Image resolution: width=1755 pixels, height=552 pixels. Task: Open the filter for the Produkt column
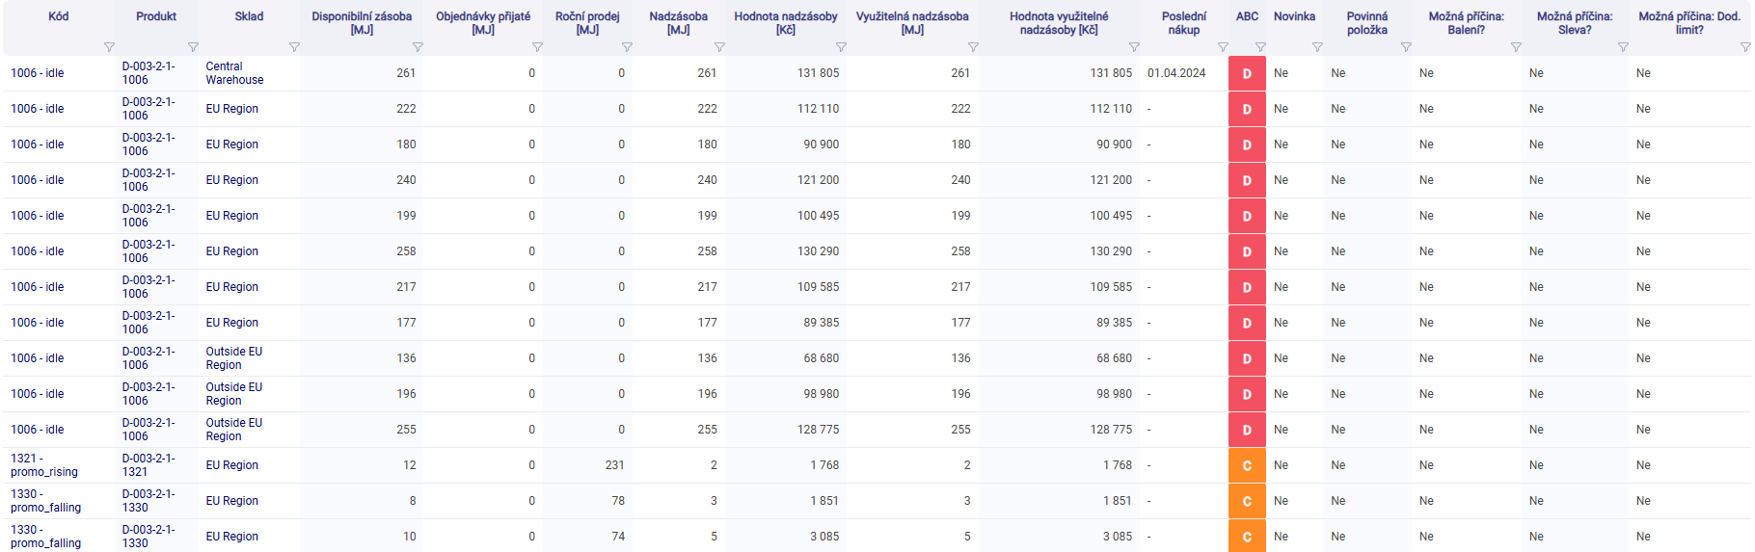(193, 47)
